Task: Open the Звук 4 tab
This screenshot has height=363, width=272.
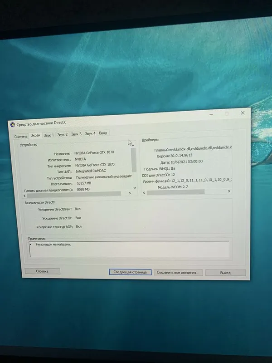Action: 90,133
